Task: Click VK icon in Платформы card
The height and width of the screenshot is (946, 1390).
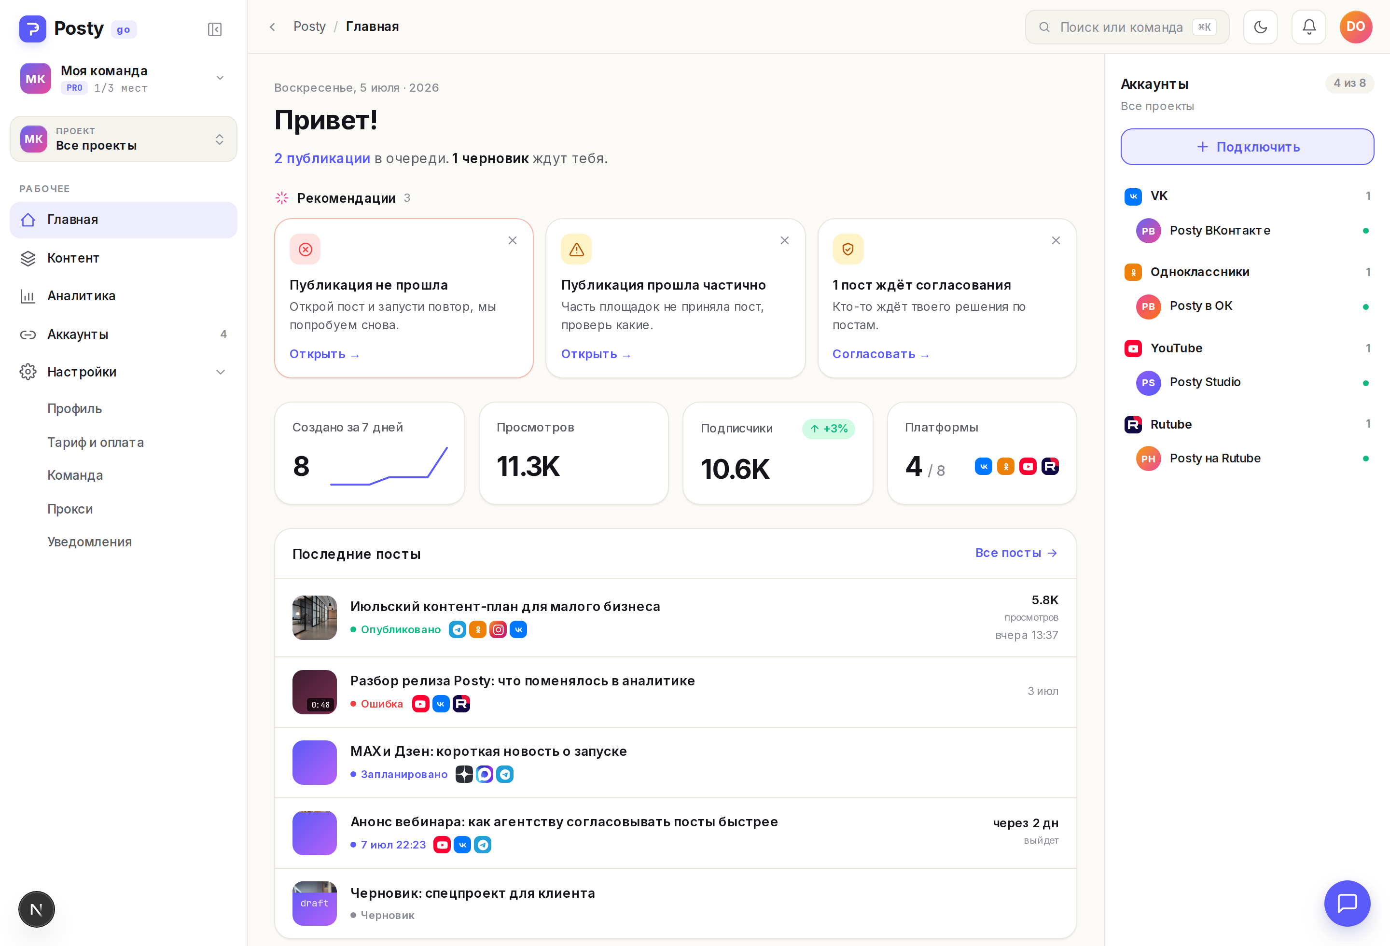Action: coord(983,466)
